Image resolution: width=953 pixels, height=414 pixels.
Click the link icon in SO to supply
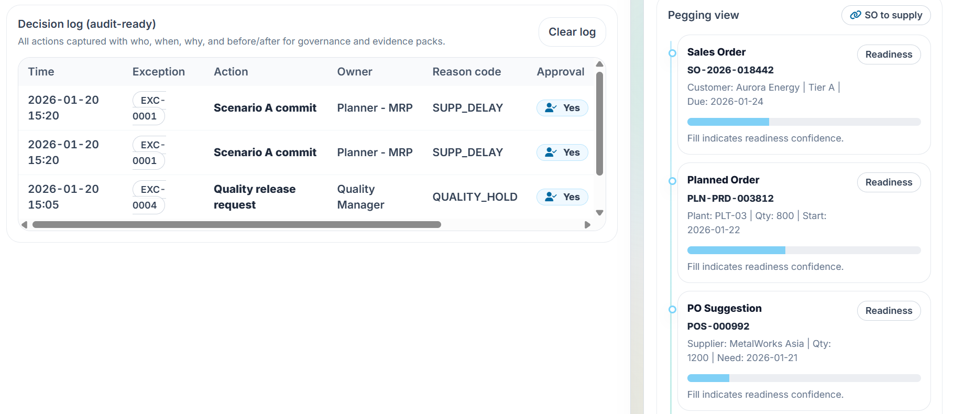pyautogui.click(x=855, y=15)
